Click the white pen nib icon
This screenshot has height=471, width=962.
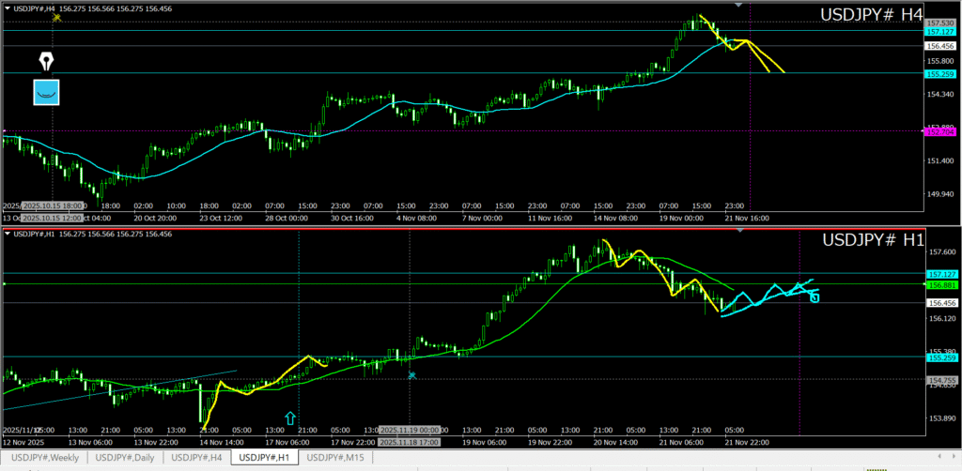pos(47,62)
